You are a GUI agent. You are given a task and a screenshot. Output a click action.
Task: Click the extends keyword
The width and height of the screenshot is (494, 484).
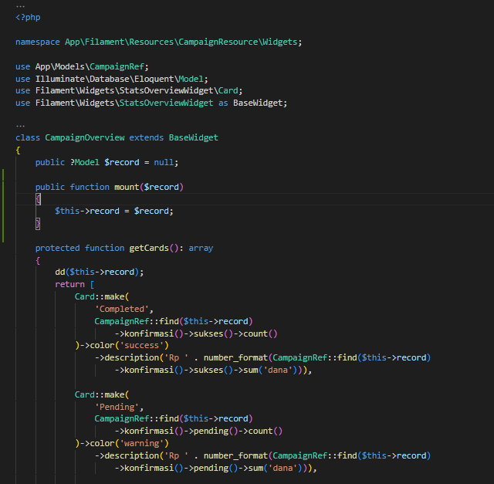pyautogui.click(x=146, y=137)
